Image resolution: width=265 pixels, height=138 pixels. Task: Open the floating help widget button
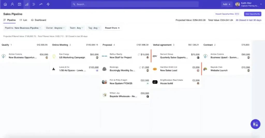[255, 124]
